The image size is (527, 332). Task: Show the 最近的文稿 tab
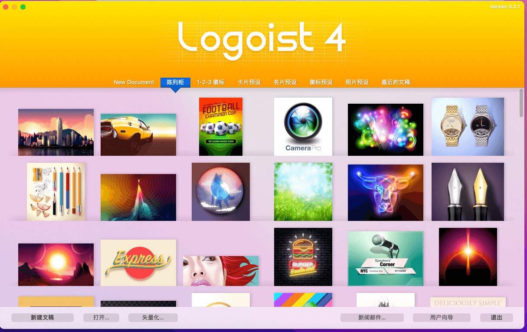pos(396,82)
